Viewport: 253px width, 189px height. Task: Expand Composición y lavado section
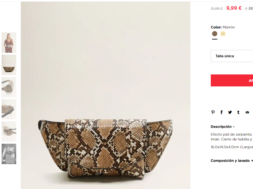tap(232, 161)
